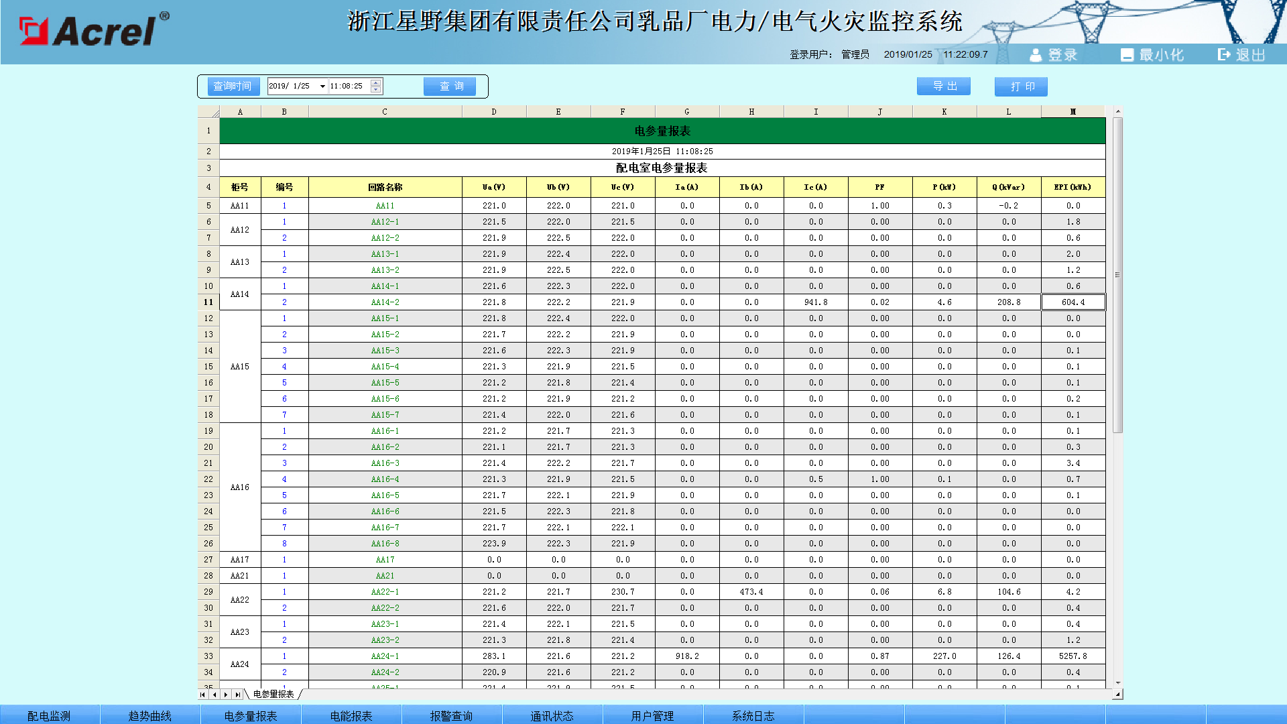The width and height of the screenshot is (1287, 724).
Task: Open the 用户管理 tab
Action: point(653,715)
